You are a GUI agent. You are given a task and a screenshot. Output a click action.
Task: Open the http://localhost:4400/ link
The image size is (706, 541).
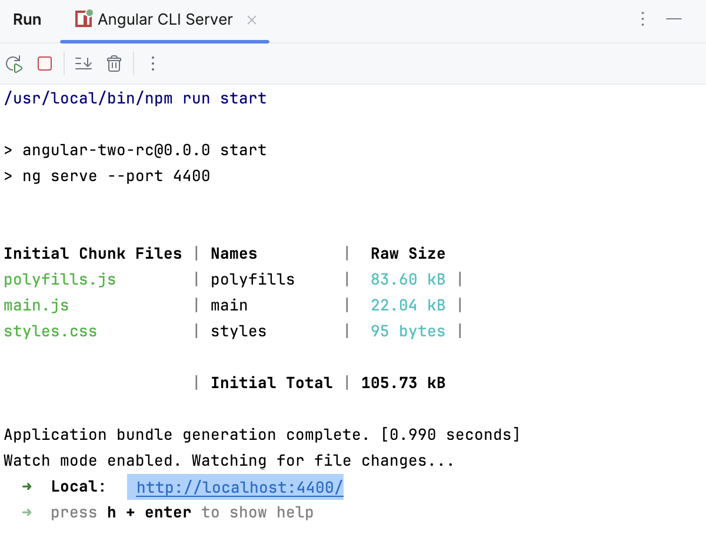point(238,486)
